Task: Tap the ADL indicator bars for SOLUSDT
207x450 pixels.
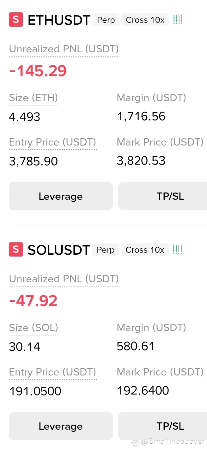Action: pyautogui.click(x=178, y=250)
